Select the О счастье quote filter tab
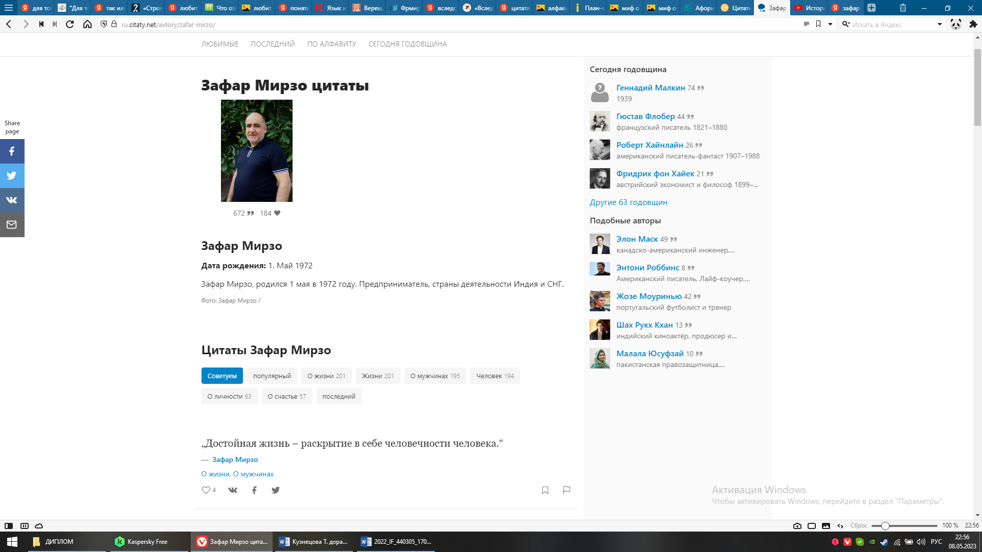This screenshot has height=552, width=982. pyautogui.click(x=286, y=397)
